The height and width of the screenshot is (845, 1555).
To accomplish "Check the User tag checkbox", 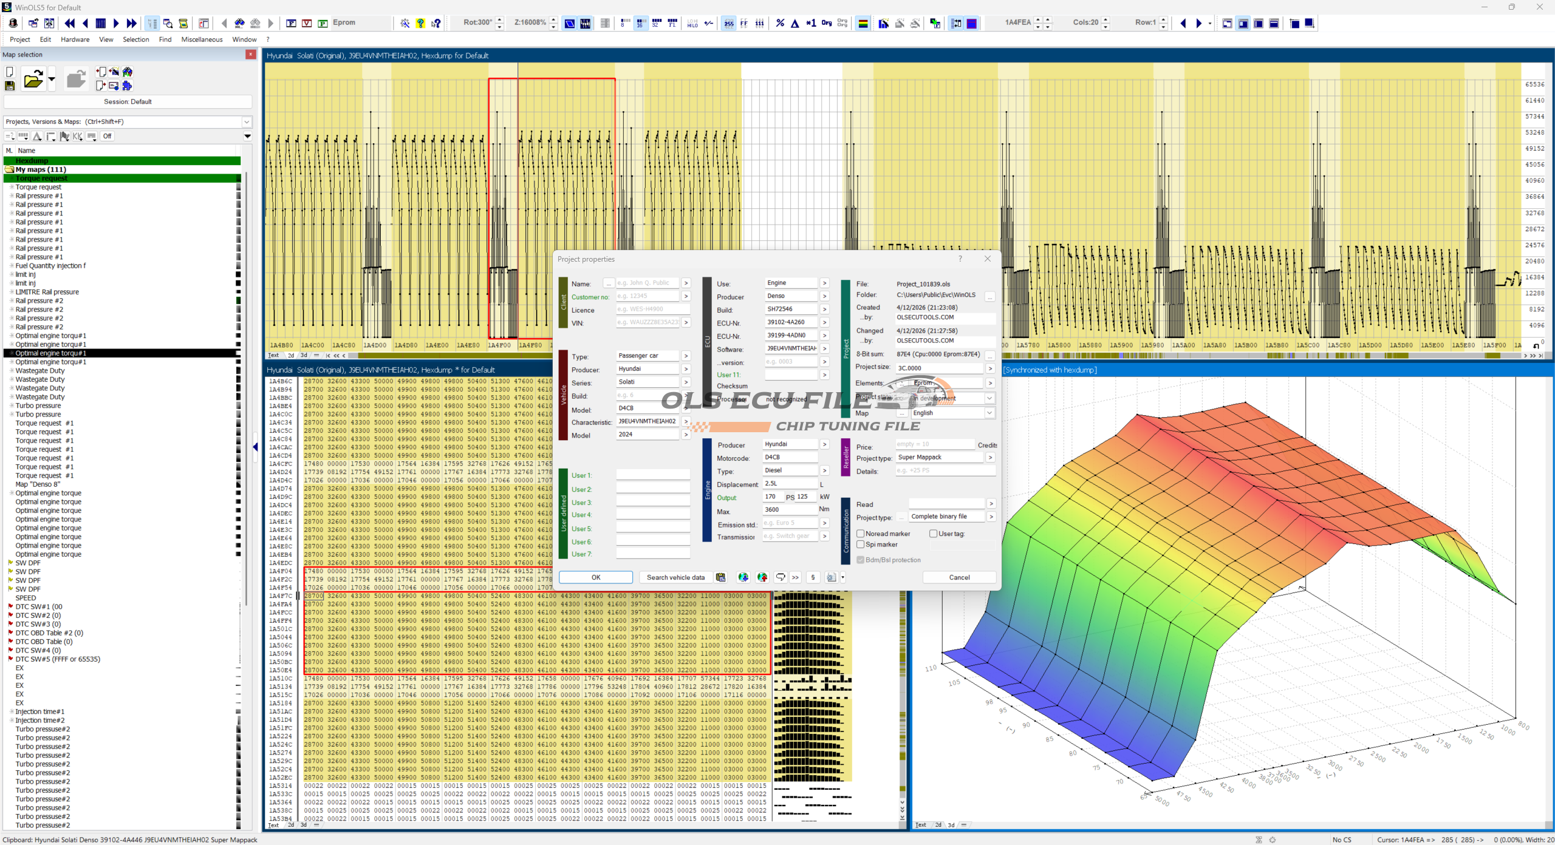I will [933, 534].
